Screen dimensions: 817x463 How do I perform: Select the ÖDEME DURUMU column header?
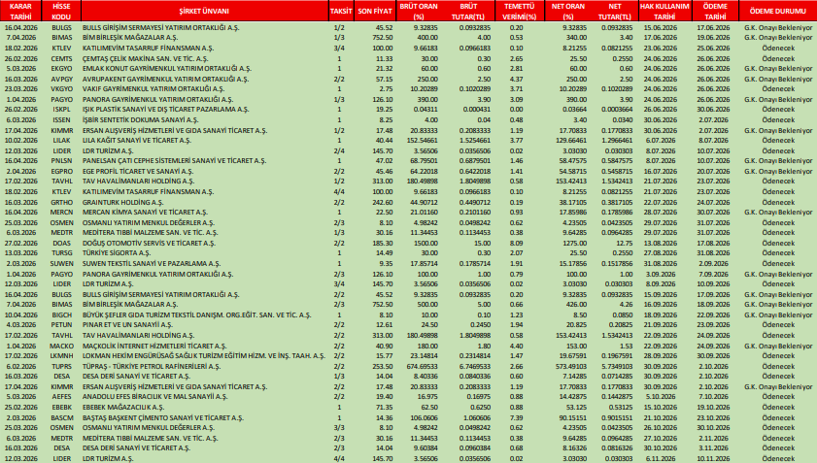(x=777, y=12)
